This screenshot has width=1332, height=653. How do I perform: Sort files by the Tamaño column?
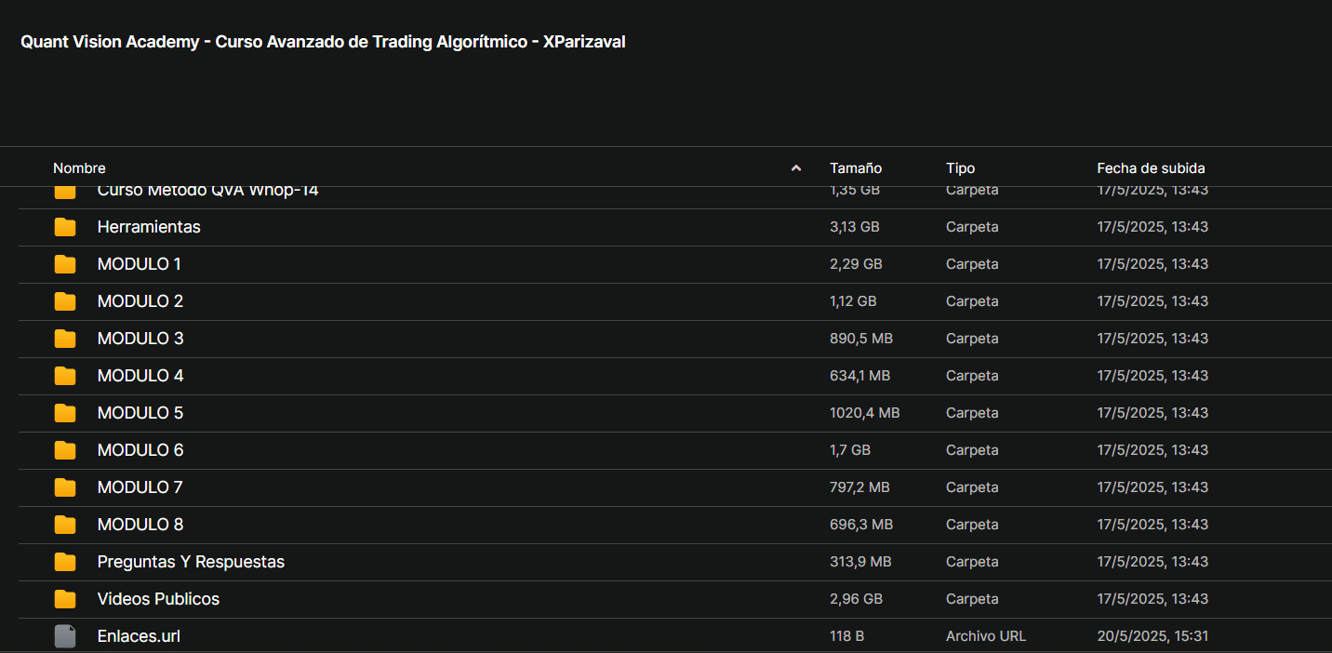point(856,168)
